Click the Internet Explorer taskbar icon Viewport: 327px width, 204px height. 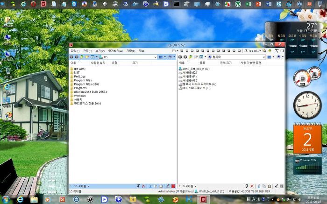click(x=20, y=199)
